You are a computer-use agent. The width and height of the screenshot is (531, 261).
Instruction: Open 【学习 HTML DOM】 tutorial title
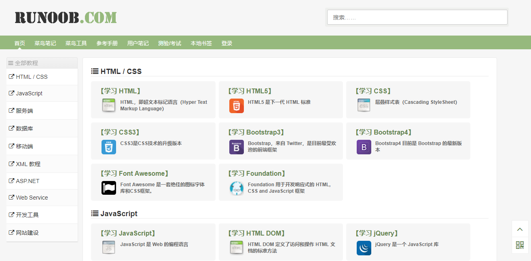(x=256, y=234)
